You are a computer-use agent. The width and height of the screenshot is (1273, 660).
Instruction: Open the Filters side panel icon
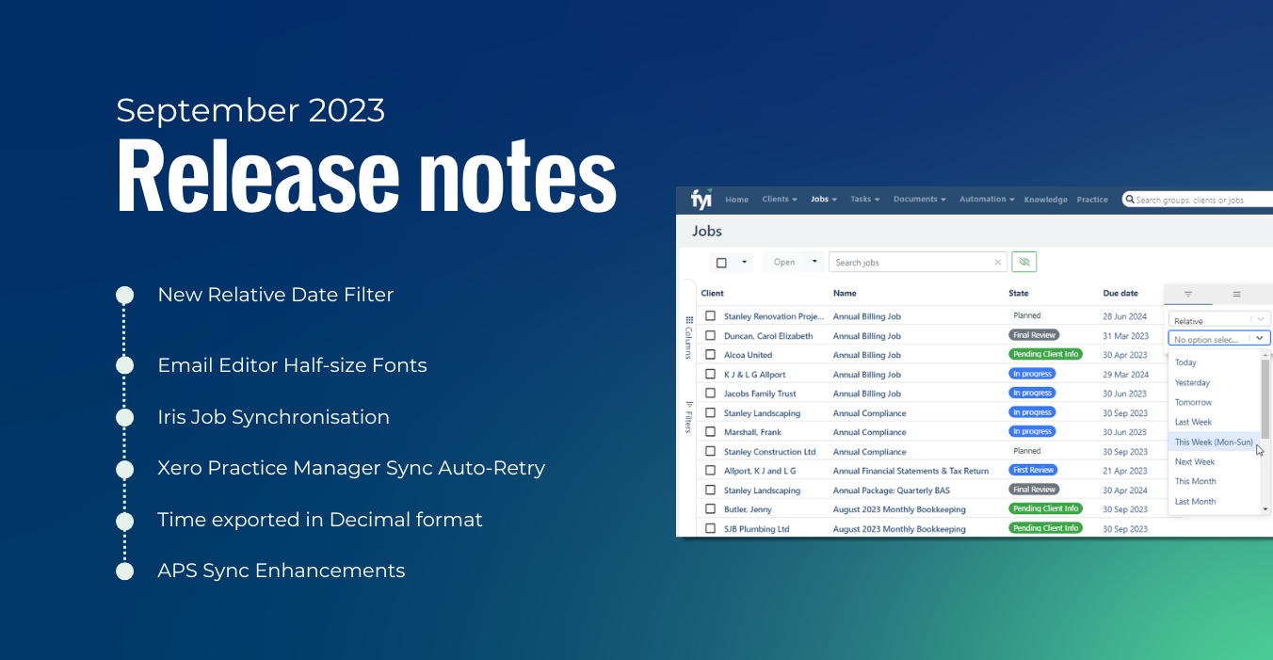pyautogui.click(x=688, y=404)
